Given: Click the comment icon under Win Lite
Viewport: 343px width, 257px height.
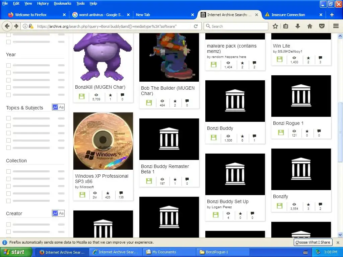Looking at the screenshot, I should coord(320,58).
